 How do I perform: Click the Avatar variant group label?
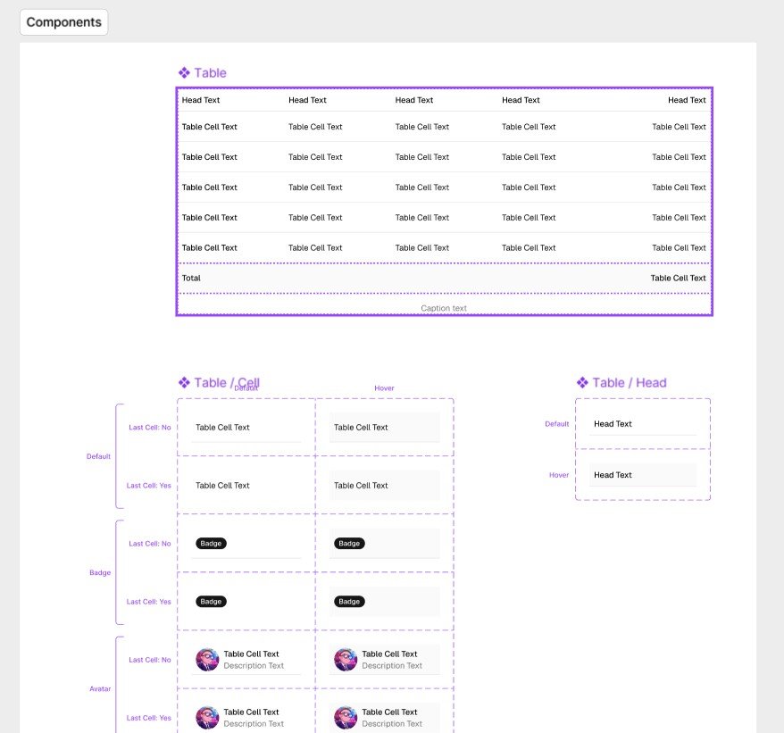(100, 689)
